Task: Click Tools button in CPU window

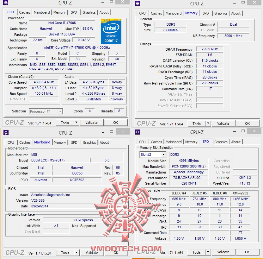Action: [65, 123]
